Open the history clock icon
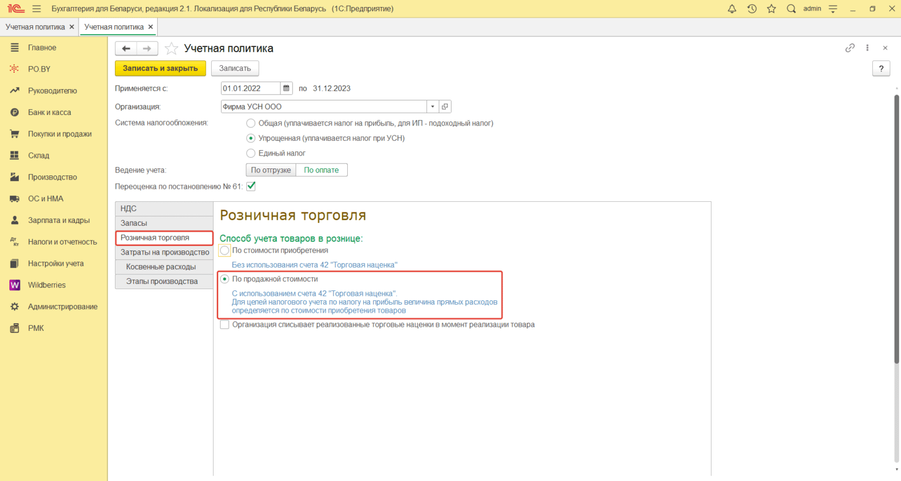This screenshot has height=481, width=901. coord(751,9)
